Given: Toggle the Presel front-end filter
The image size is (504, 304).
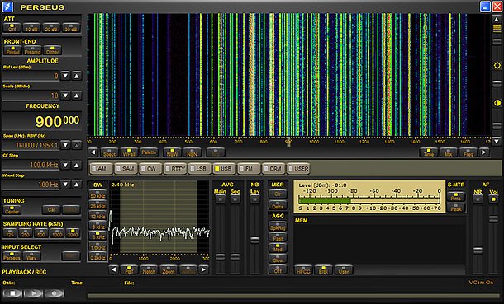Looking at the screenshot, I should click(13, 50).
